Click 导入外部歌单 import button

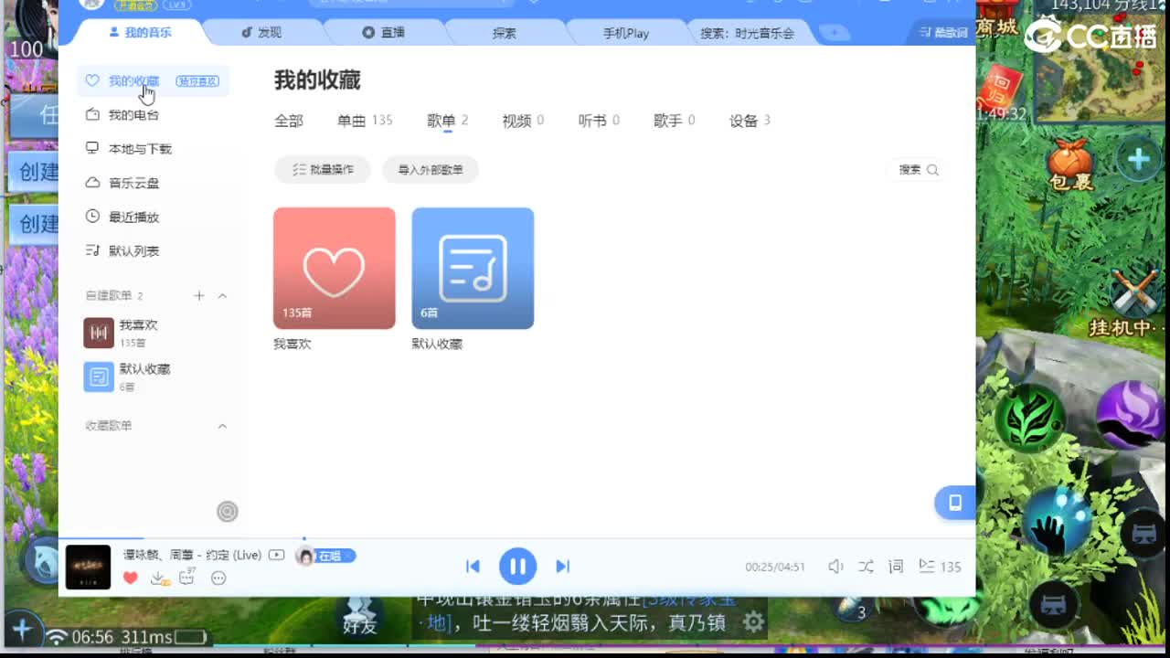click(431, 170)
